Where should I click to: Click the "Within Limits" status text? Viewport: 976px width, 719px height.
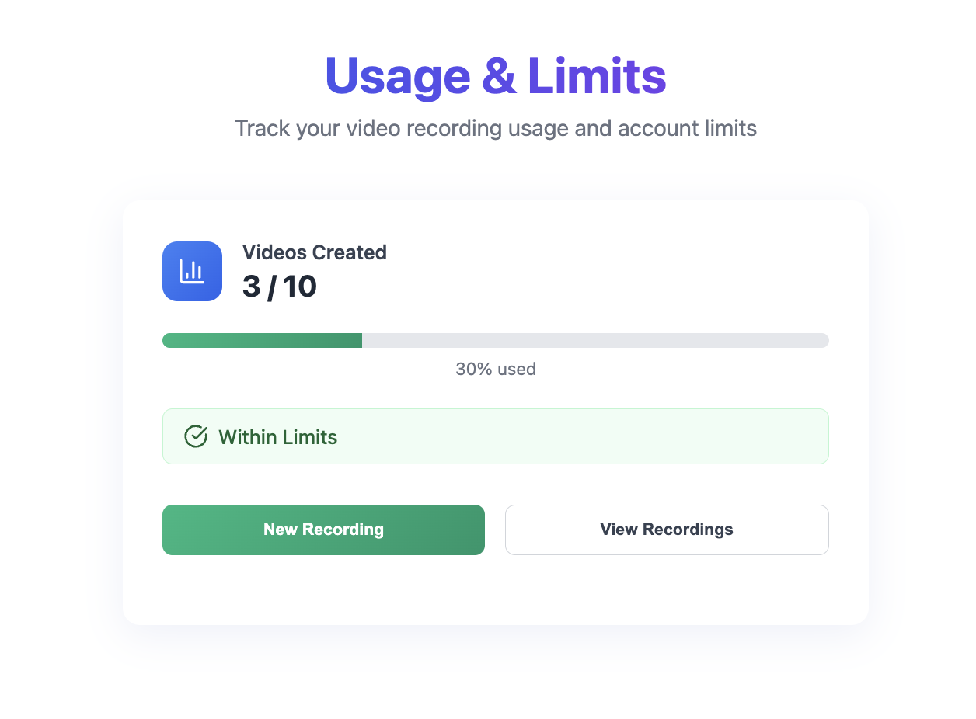coord(278,437)
